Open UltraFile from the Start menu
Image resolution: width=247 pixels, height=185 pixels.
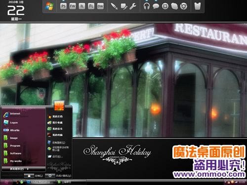tap(11, 130)
